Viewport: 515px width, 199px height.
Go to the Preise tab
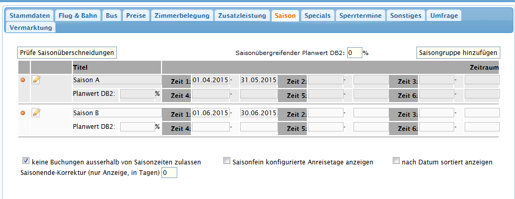coord(136,15)
